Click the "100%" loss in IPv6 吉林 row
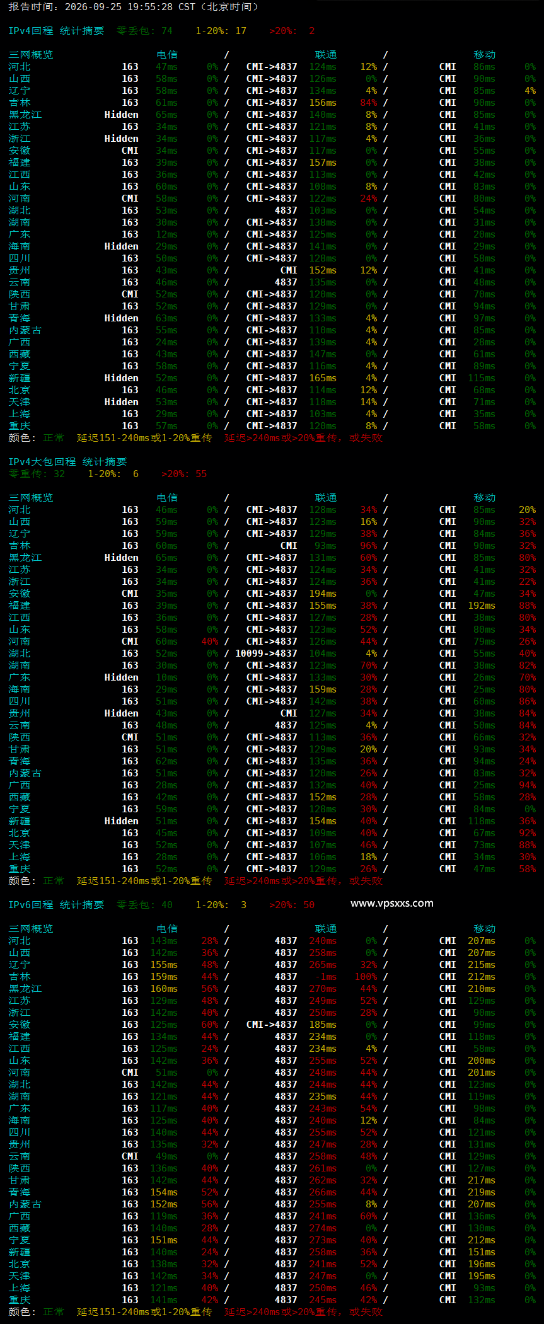This screenshot has height=1324, width=544. [x=366, y=977]
